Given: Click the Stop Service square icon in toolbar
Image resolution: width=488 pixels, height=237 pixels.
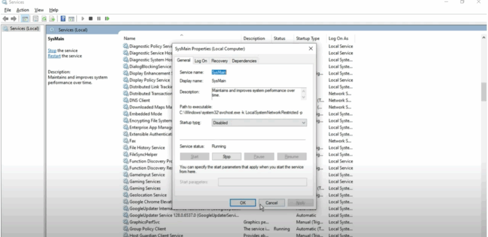Looking at the screenshot, I should click(x=91, y=19).
